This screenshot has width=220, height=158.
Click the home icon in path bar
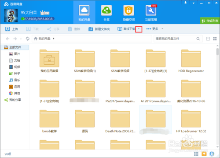36,39
